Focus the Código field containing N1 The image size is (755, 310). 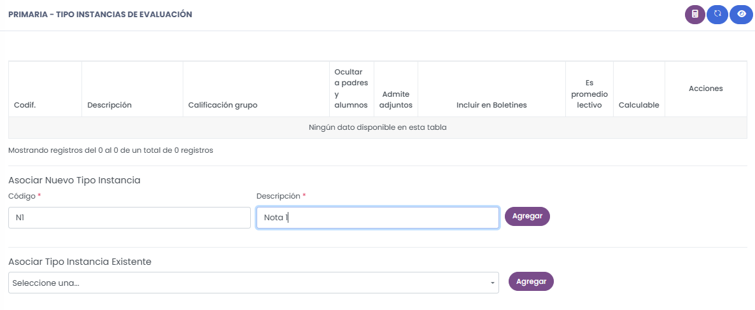[x=129, y=218]
